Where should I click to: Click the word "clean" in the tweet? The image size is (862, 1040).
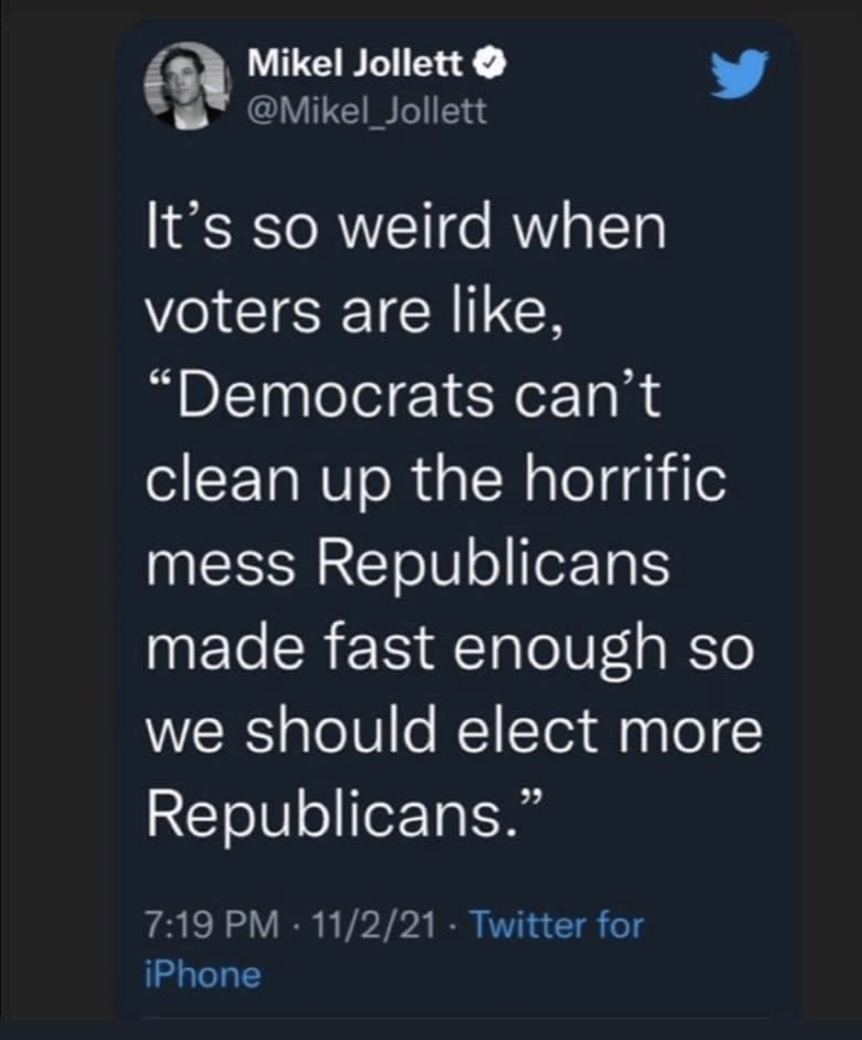pyautogui.click(x=225, y=480)
